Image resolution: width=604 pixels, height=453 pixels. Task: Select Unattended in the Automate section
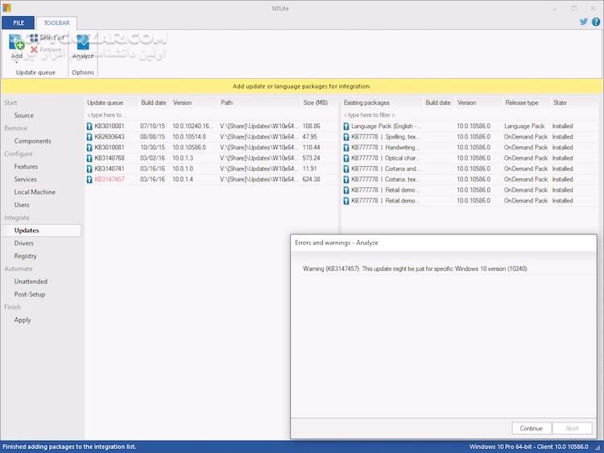(x=31, y=281)
